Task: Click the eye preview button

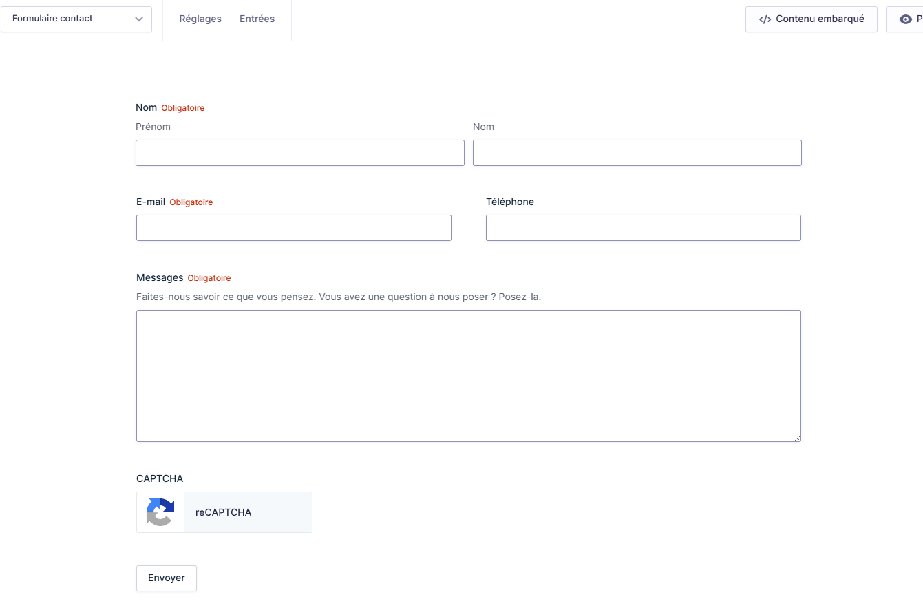Action: tap(905, 19)
